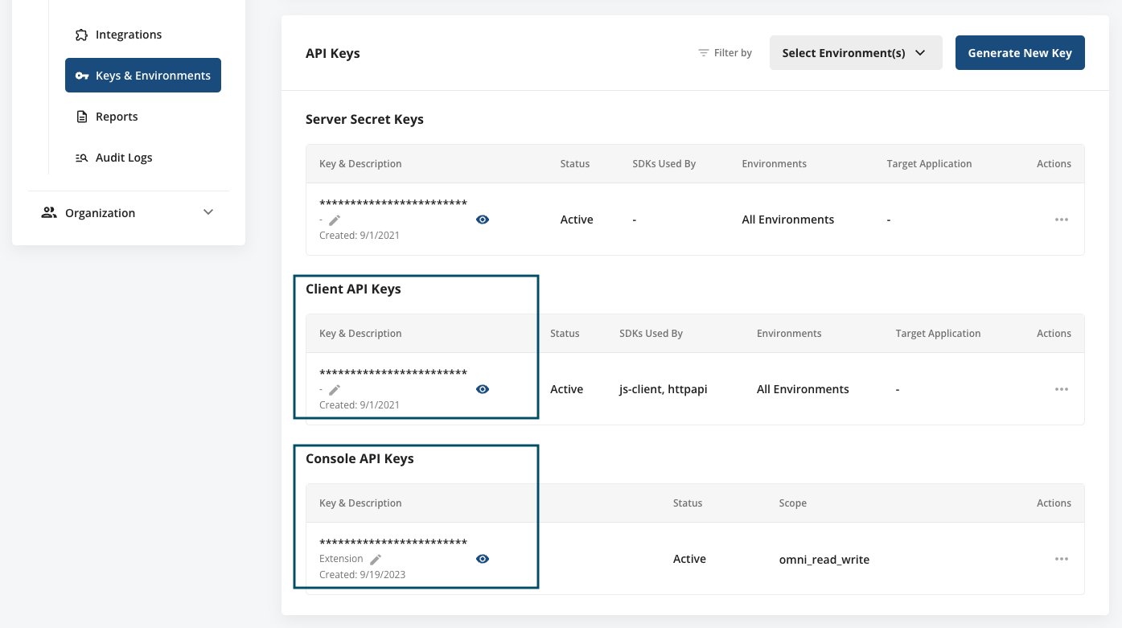This screenshot has height=628, width=1122.
Task: Navigate to Audit Logs
Action: point(124,157)
